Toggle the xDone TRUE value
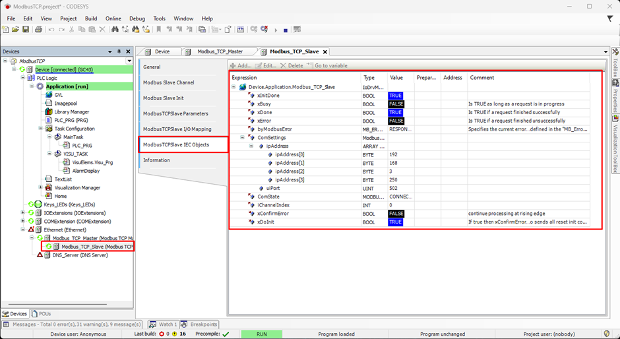 pyautogui.click(x=395, y=112)
